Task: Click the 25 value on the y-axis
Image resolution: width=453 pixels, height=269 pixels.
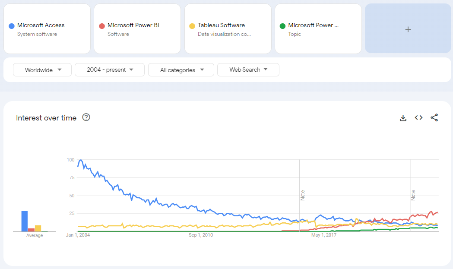Action: tap(72, 214)
